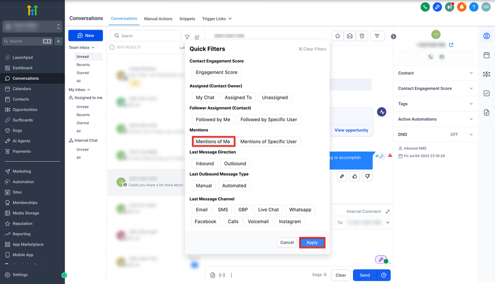Start a New conversation
Screen dimensions: 495x284
pyautogui.click(x=86, y=36)
